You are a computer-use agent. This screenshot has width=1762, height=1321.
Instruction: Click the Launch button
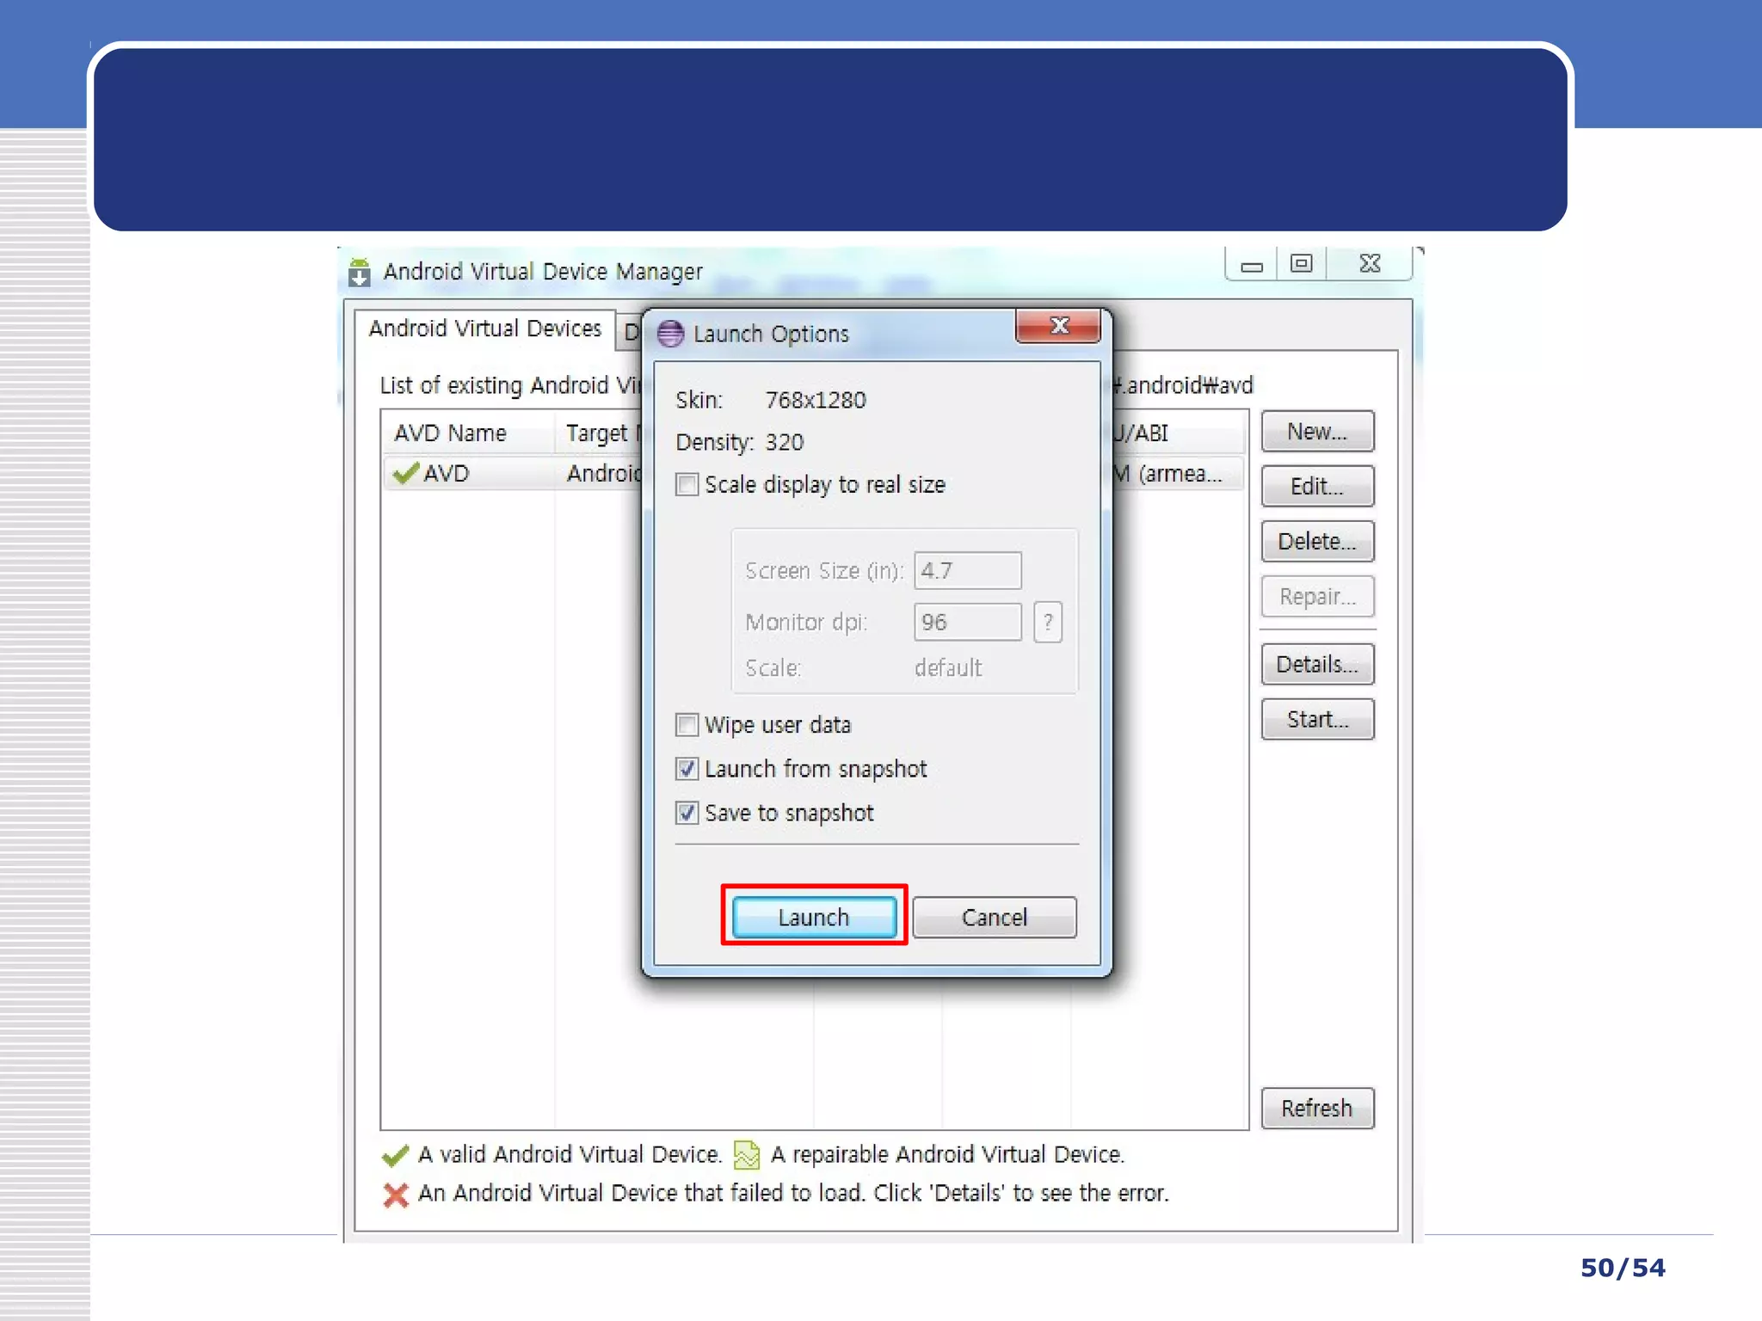[x=814, y=917]
